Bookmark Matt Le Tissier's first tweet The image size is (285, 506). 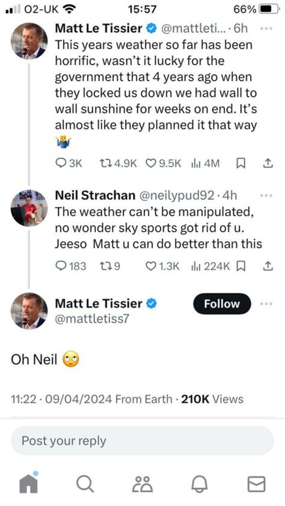click(x=240, y=163)
